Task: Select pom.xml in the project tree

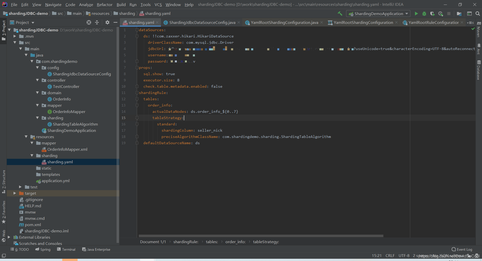Action: pyautogui.click(x=33, y=225)
